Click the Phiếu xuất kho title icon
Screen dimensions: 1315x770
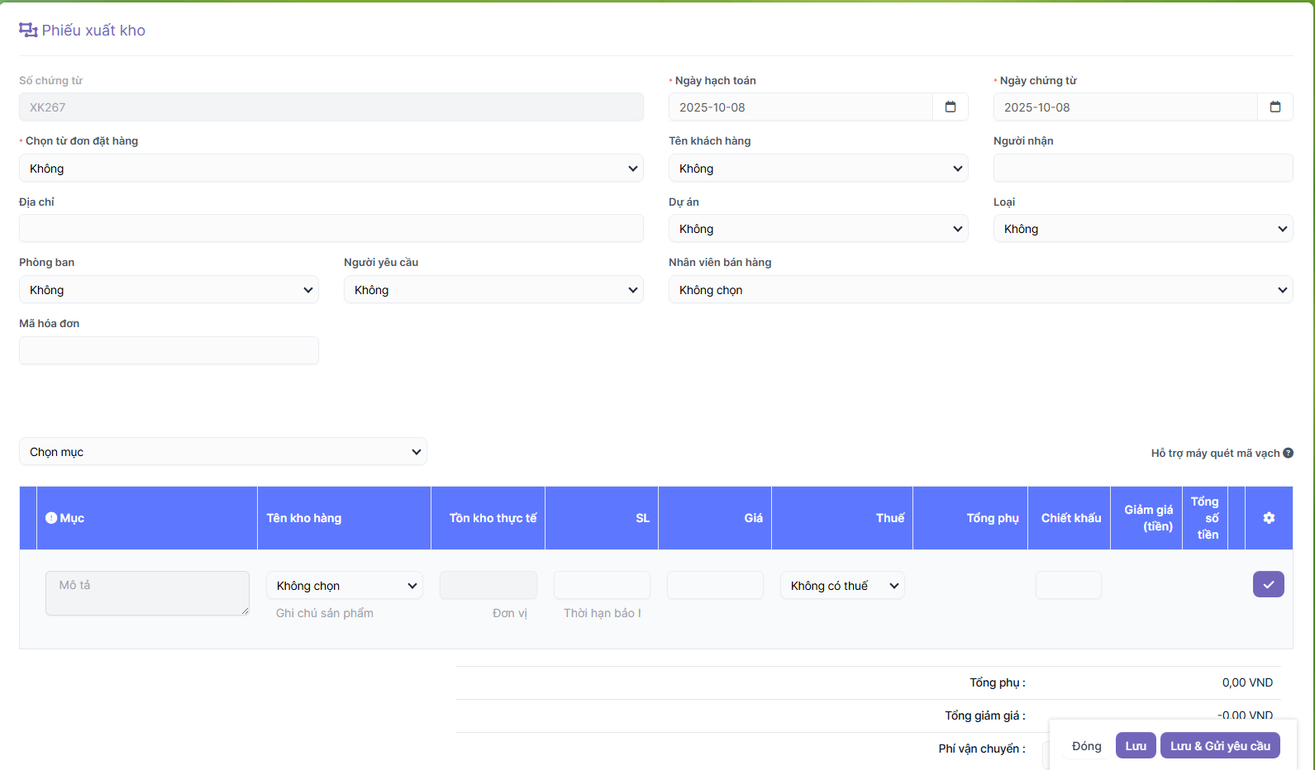point(28,31)
